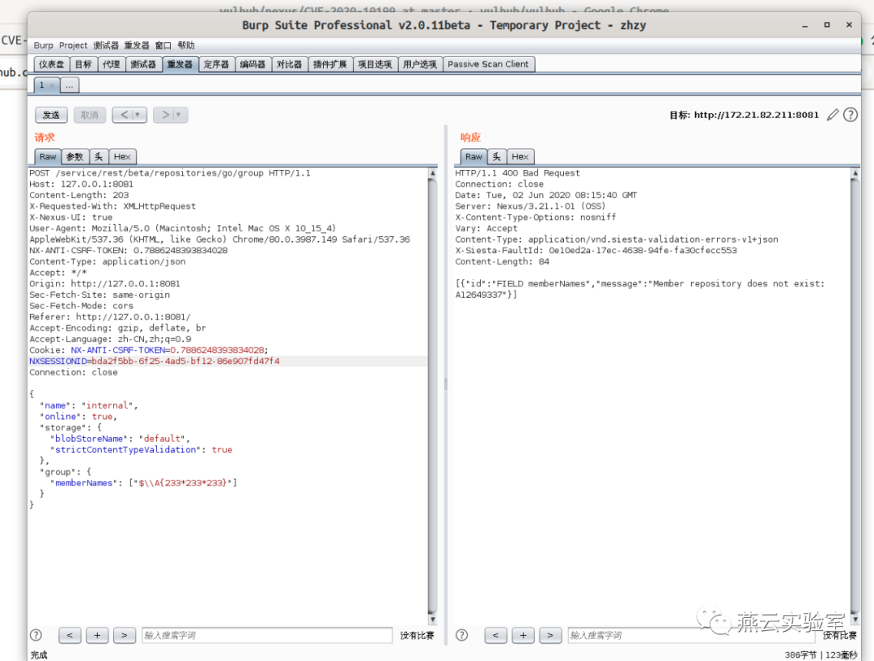Add response search option with plus

(x=523, y=635)
